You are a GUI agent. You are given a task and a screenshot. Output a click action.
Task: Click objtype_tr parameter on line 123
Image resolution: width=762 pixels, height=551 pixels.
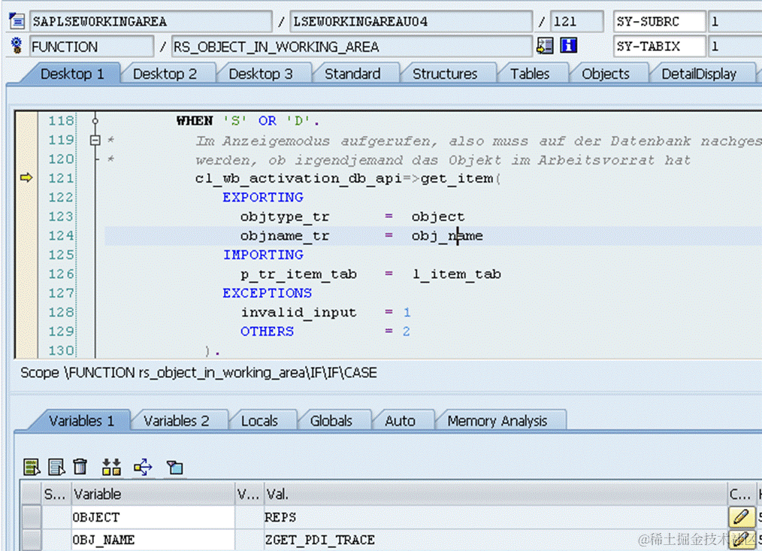click(x=285, y=217)
